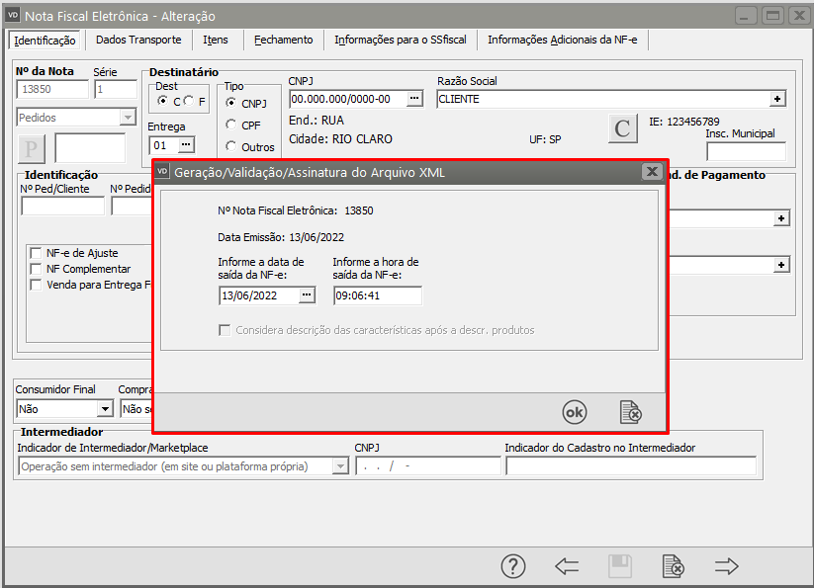Open the Fechamento tab
814x588 pixels.
point(283,40)
